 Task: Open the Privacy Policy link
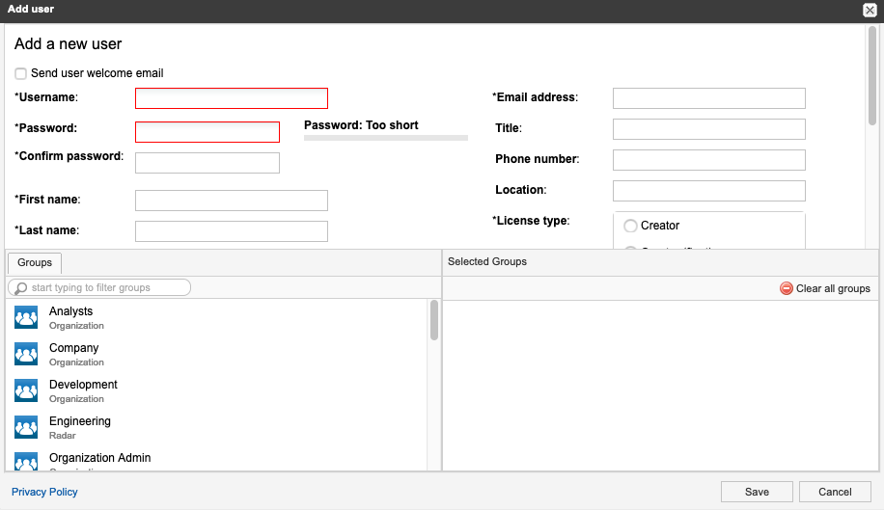44,492
